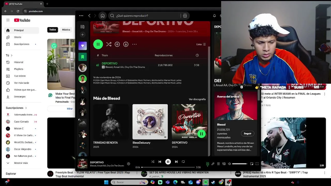Screen dimensions: 331x186
Task: Pause playback in bottom player bar
Action: pos(168,162)
